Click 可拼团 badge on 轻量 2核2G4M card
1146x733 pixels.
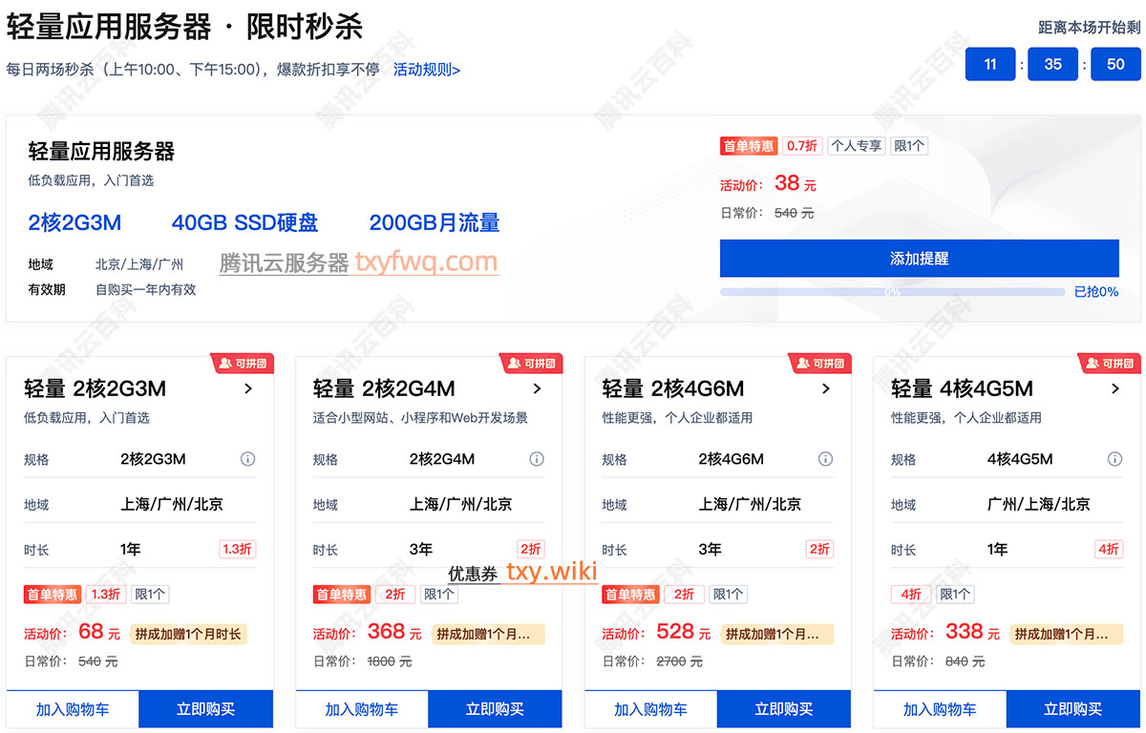click(532, 364)
